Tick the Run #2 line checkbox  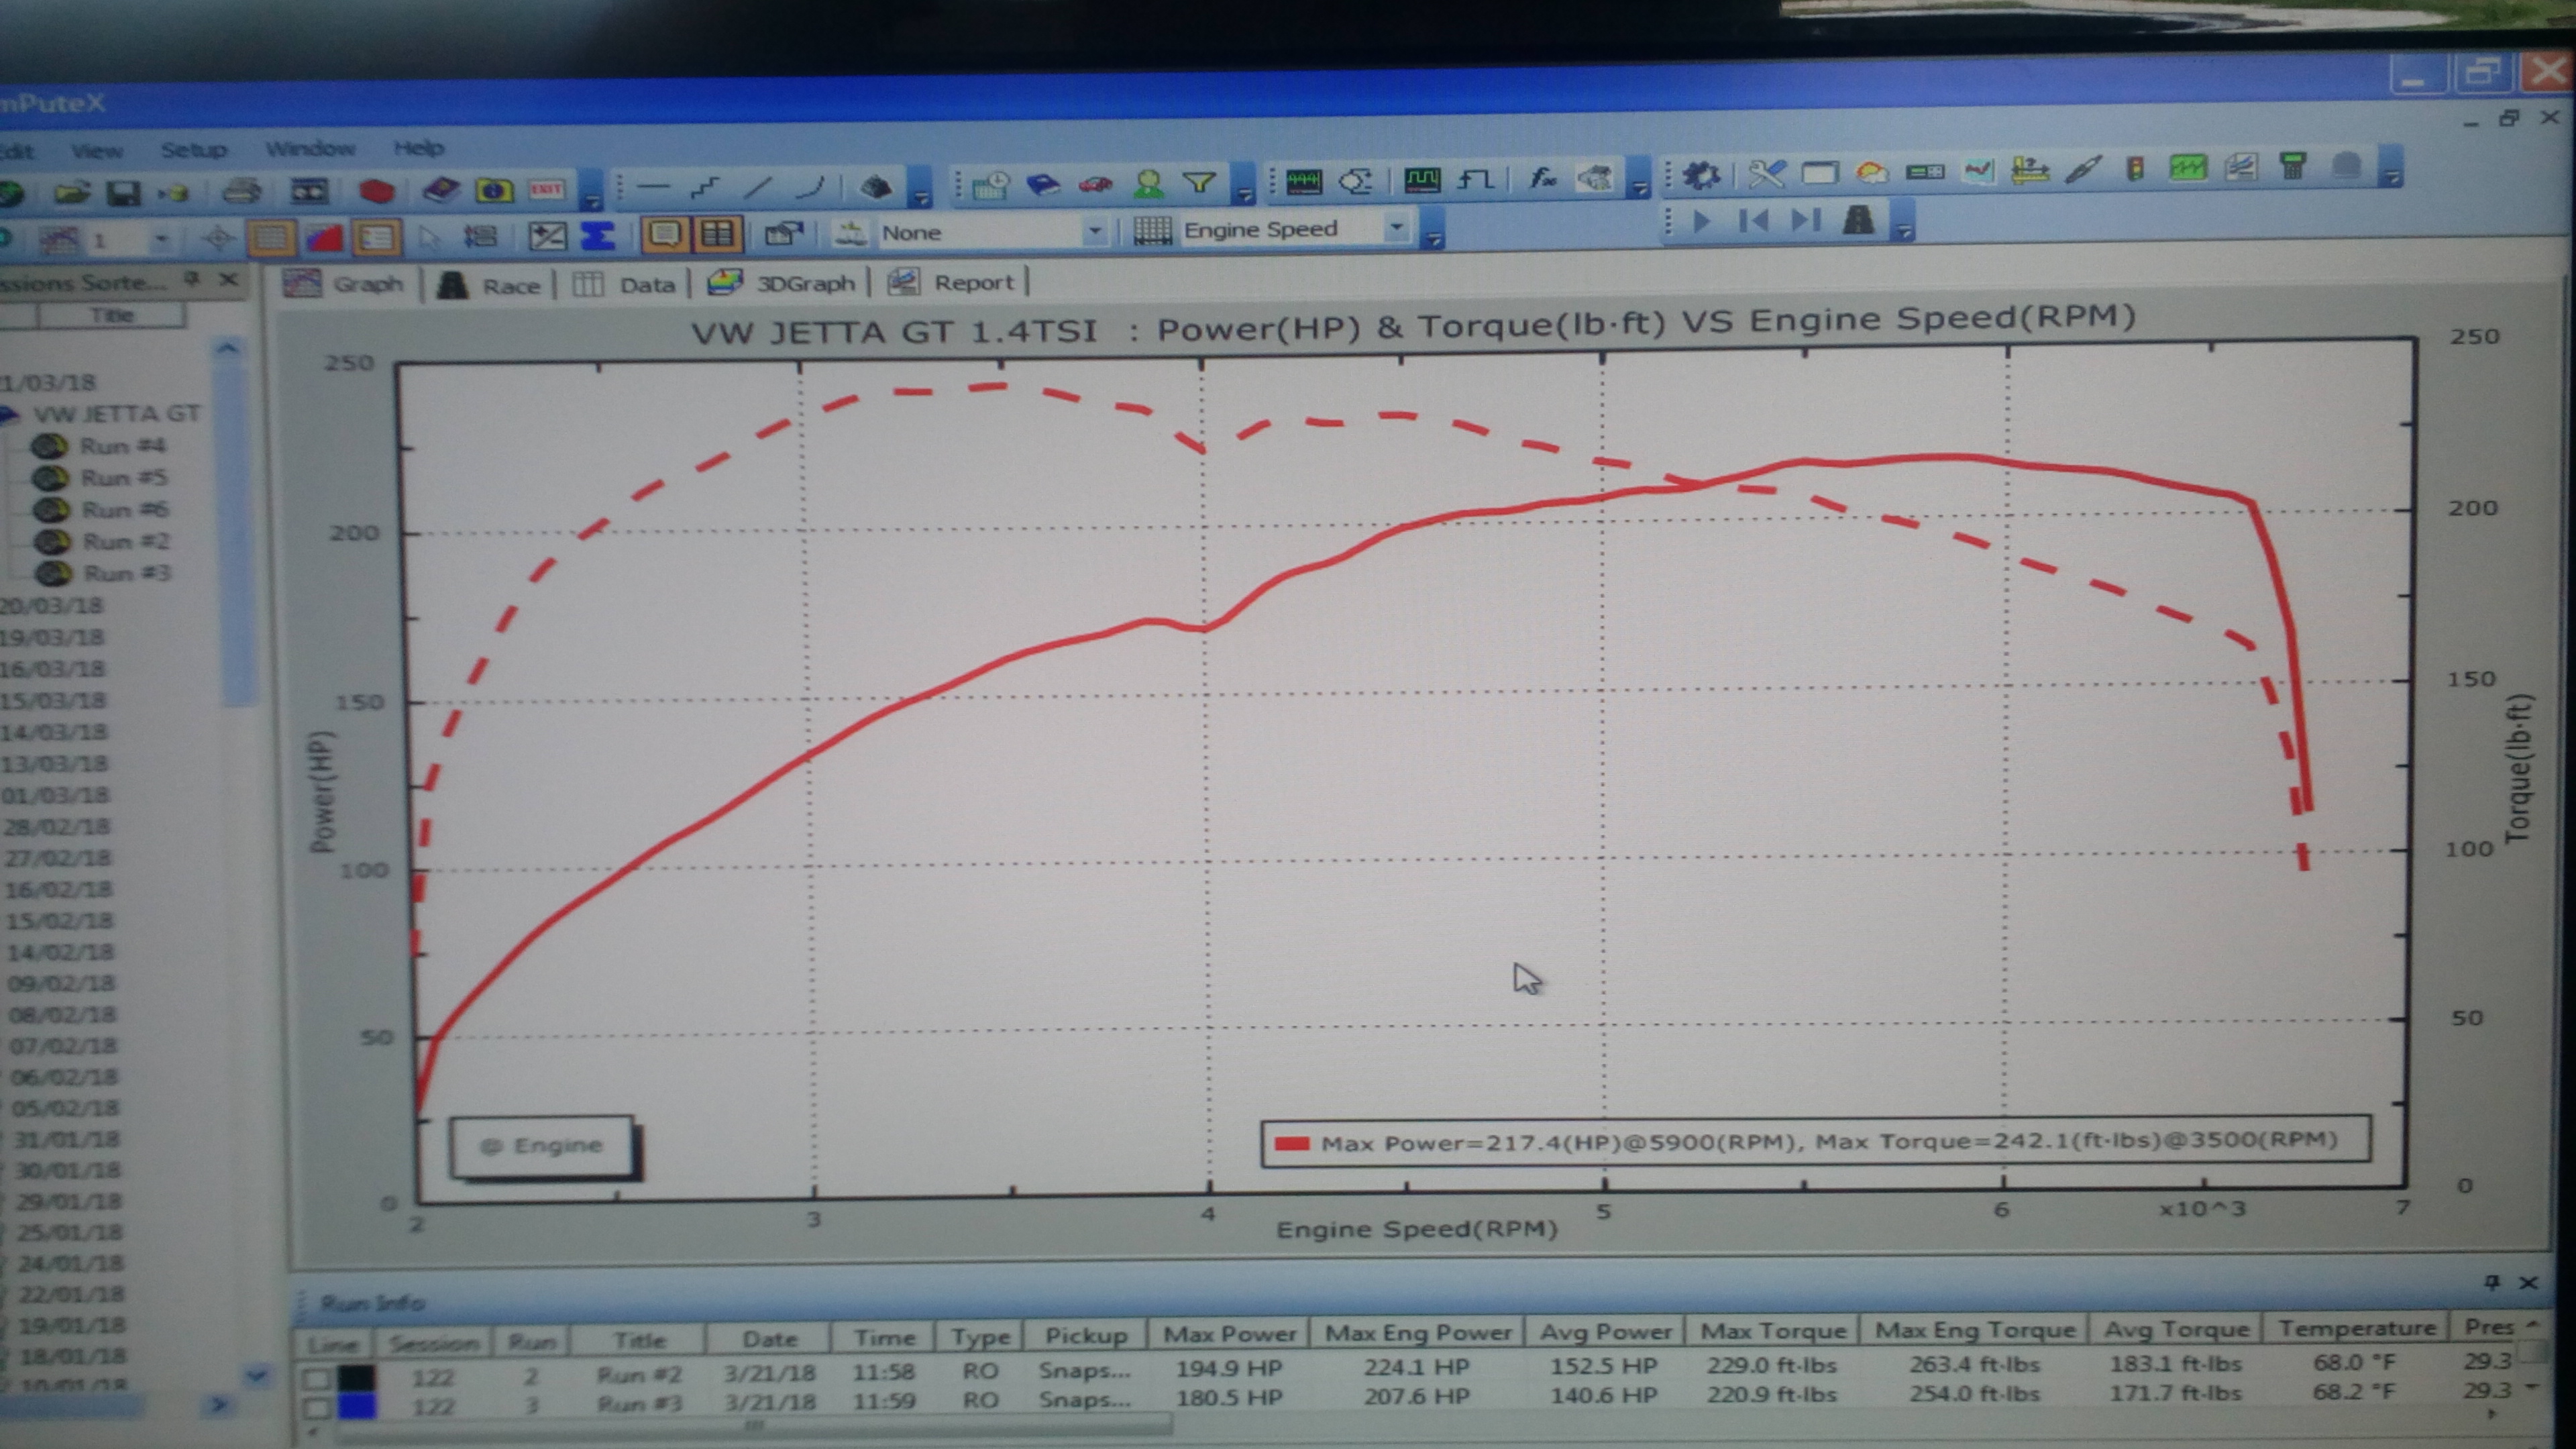(x=316, y=1379)
